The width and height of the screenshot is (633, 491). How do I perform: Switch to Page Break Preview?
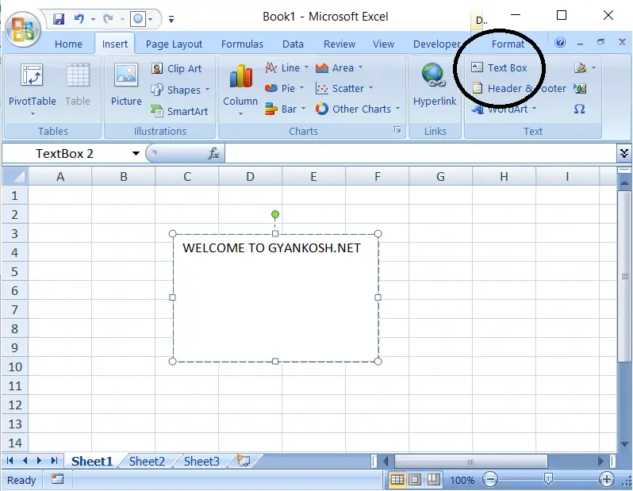point(433,480)
